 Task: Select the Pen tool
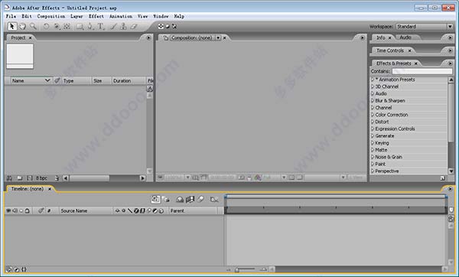click(x=90, y=26)
